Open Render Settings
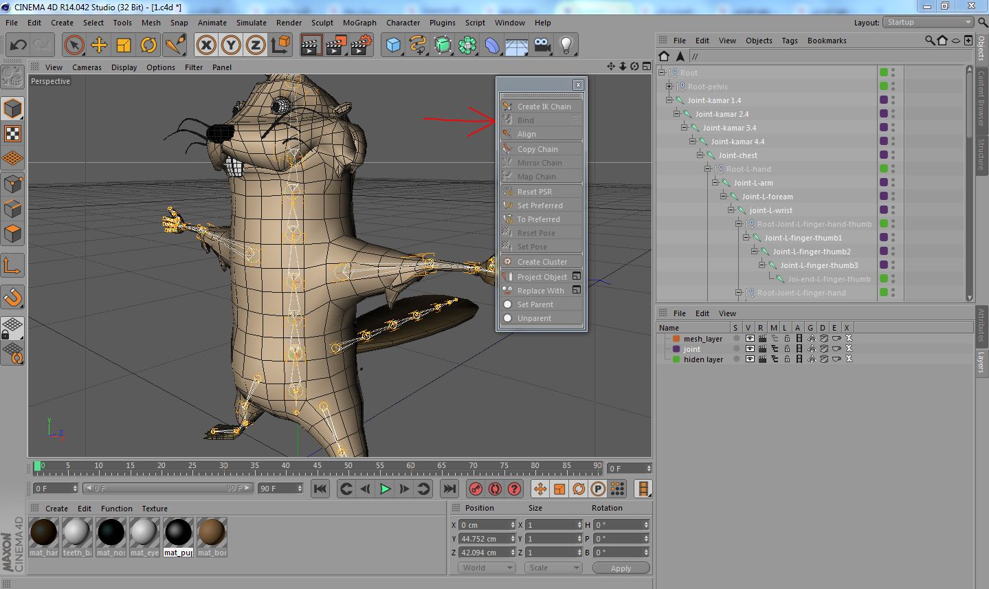The height and width of the screenshot is (589, 989). click(x=362, y=45)
